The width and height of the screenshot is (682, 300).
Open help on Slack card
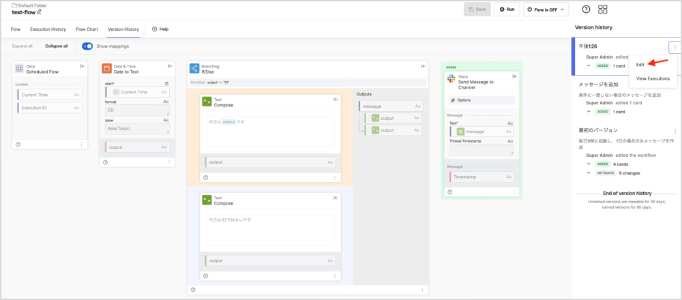449,192
